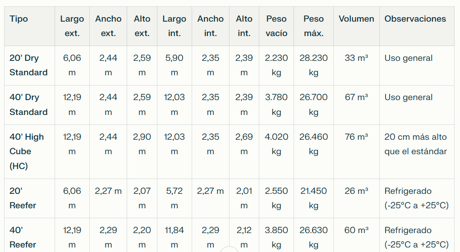
Task: Select the 40' Dry Standard row label
Action: (x=28, y=105)
